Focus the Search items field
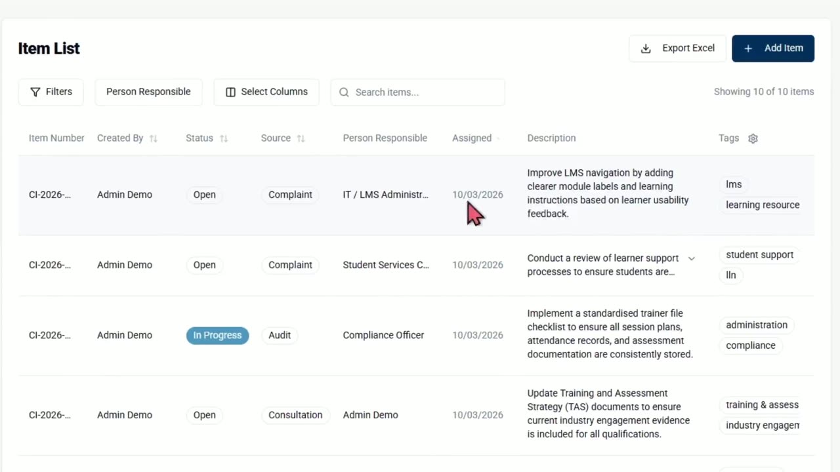This screenshot has height=472, width=840. click(x=417, y=92)
